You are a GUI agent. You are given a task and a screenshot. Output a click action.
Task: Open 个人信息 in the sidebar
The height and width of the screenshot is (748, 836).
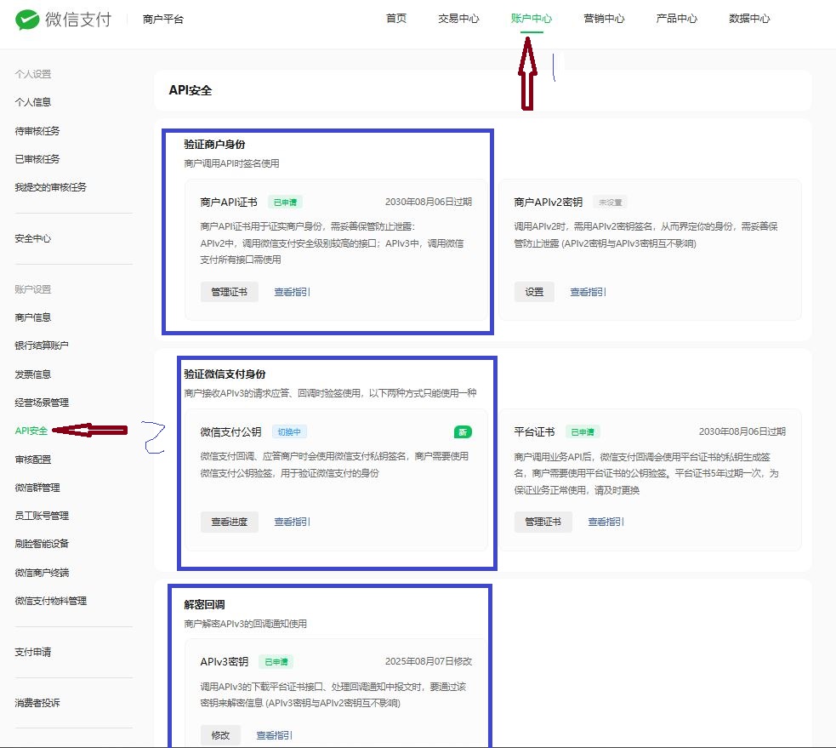coord(33,102)
